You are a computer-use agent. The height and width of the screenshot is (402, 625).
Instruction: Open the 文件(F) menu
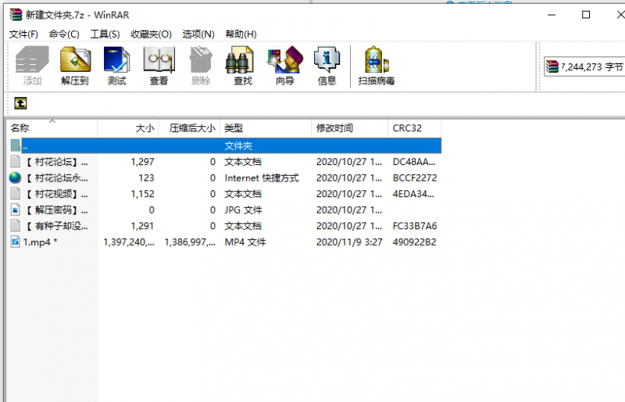23,34
